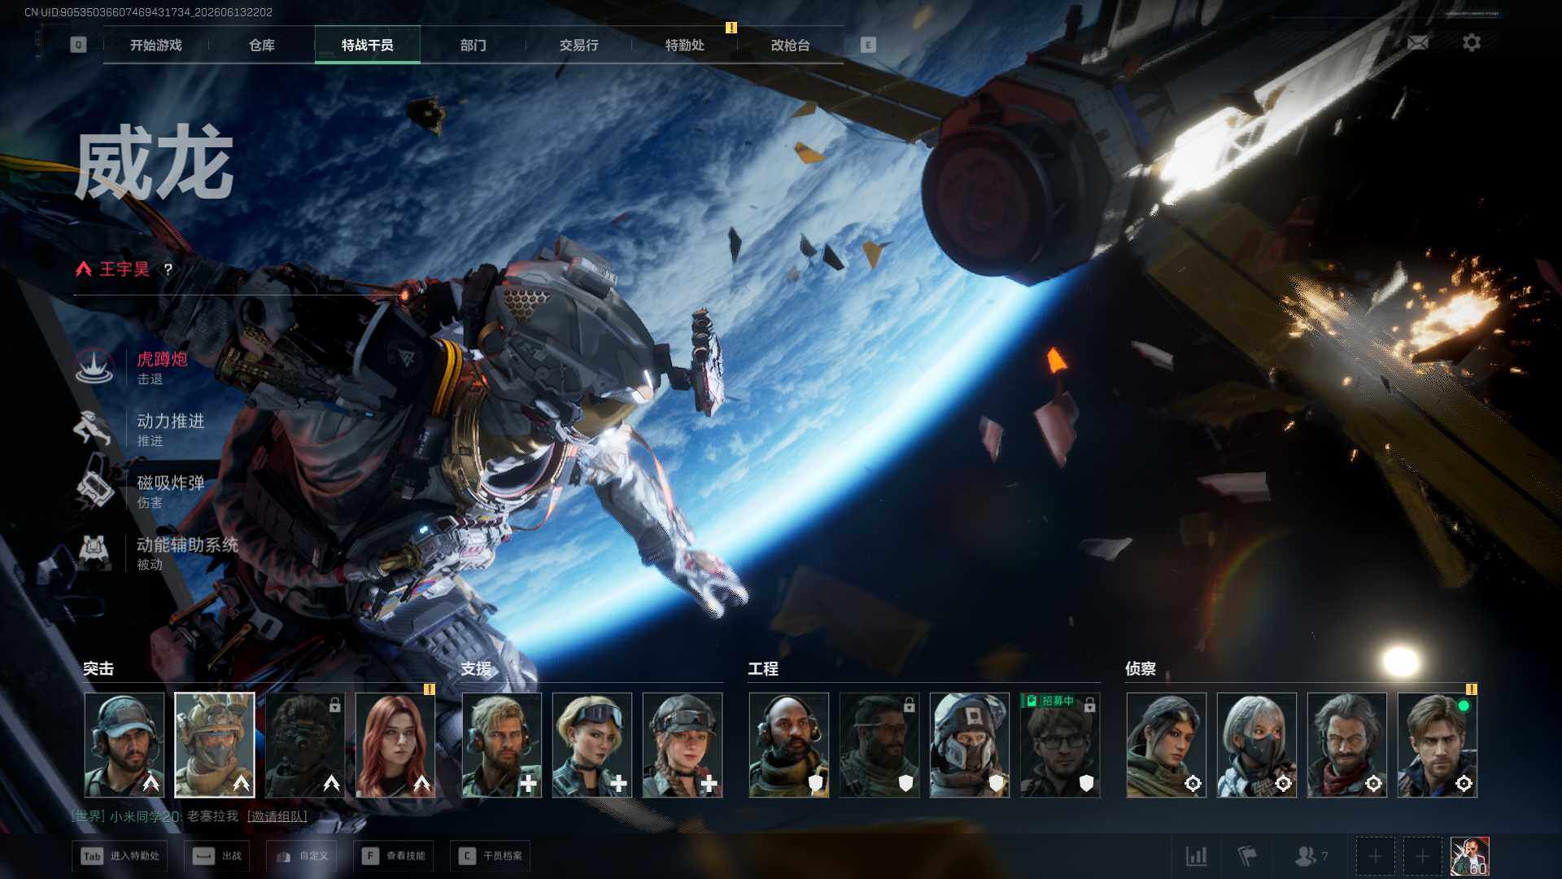1562x879 pixels.
Task: Select the recon operator with green dot
Action: coord(1438,745)
